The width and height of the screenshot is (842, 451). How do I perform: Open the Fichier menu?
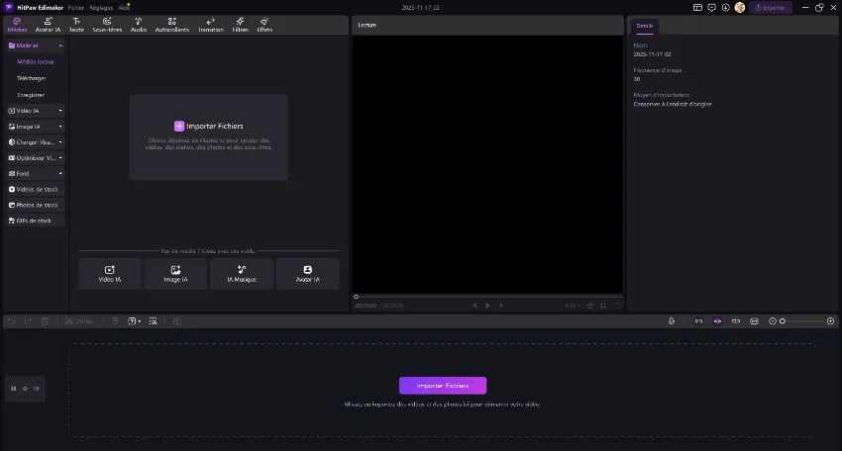[76, 7]
